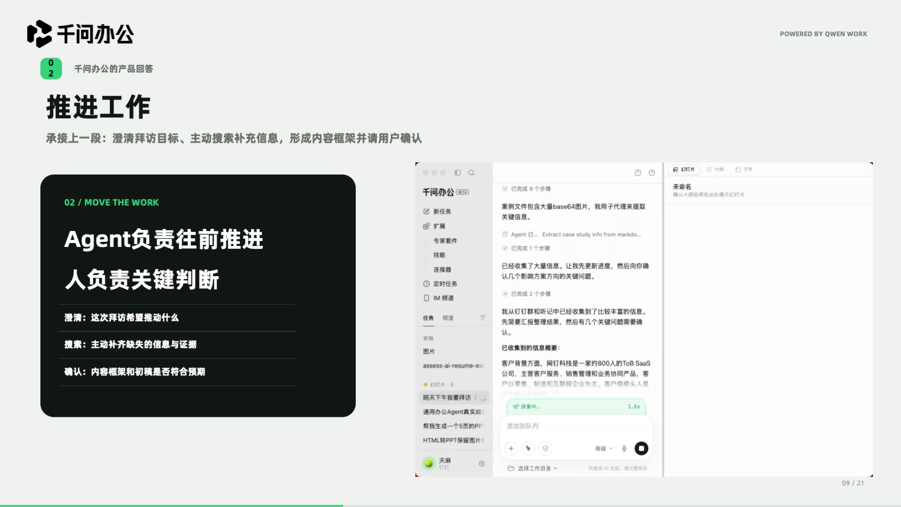Click the 09 / 21 page number
Screen dimensions: 901x507
coord(853,483)
